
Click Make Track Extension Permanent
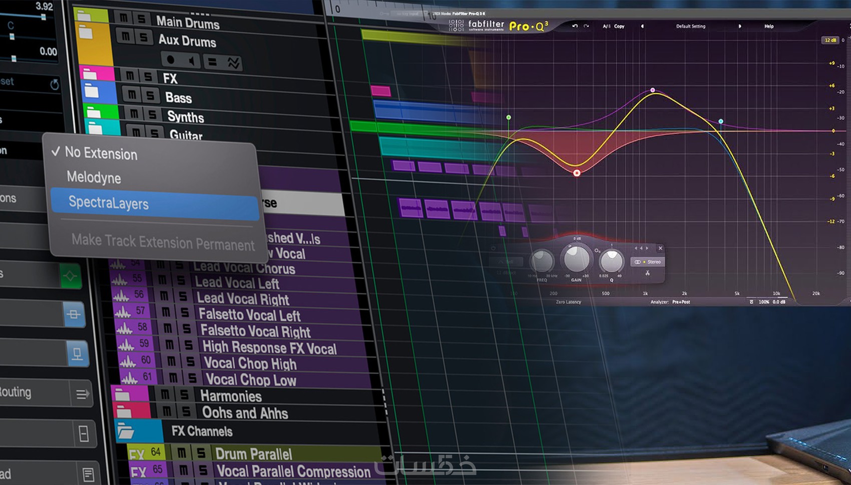[163, 242]
